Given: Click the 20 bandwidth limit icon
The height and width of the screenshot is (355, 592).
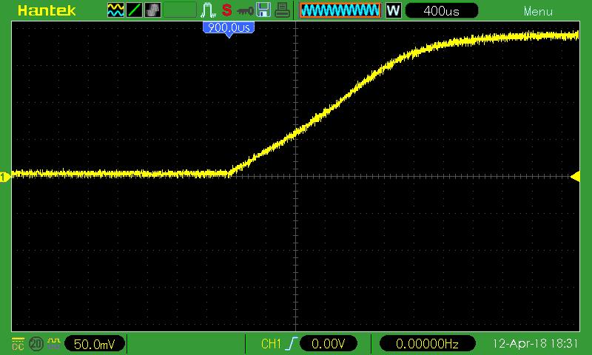Looking at the screenshot, I should pos(36,344).
